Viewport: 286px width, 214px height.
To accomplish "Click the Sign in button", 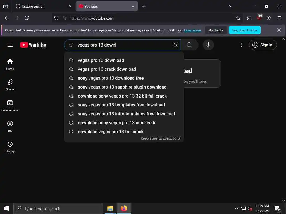I will (263, 45).
